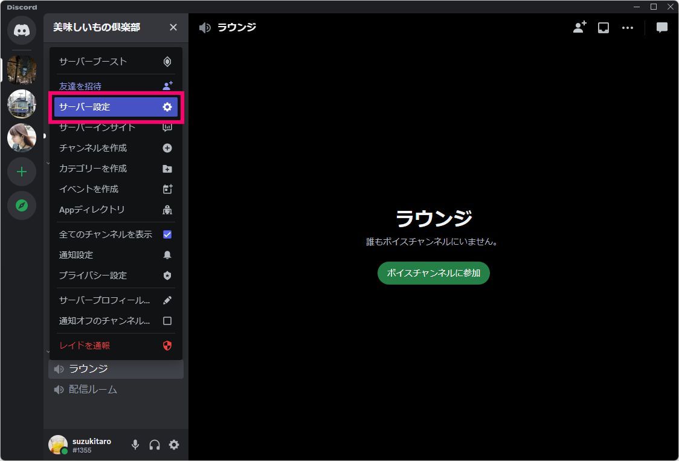
Task: Select the server with the woman's portrait avatar
Action: pyautogui.click(x=22, y=138)
